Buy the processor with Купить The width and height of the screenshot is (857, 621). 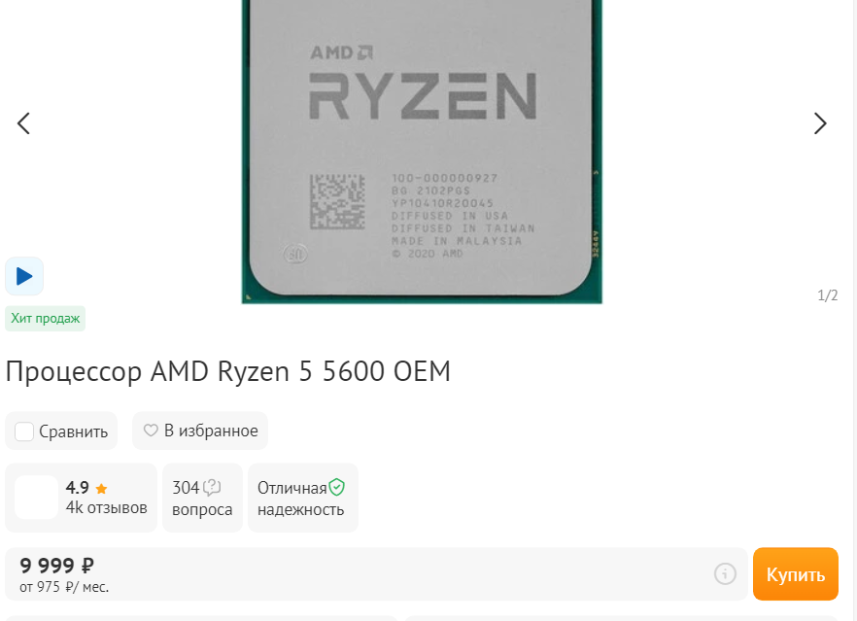coord(795,574)
